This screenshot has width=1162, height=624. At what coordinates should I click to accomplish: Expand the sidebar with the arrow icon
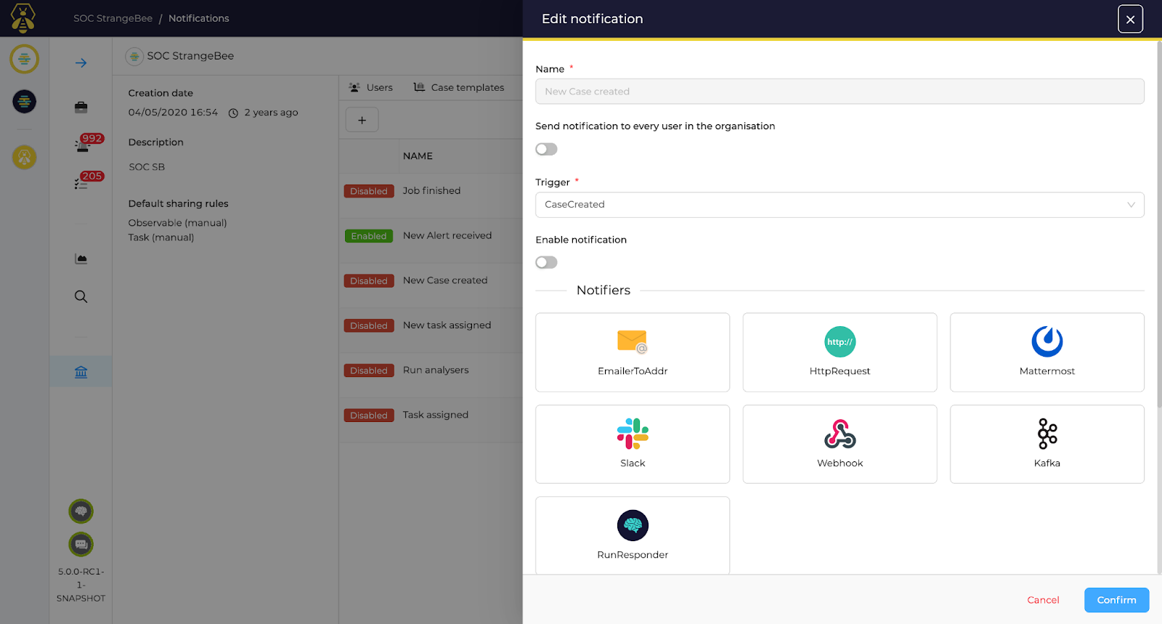click(81, 63)
